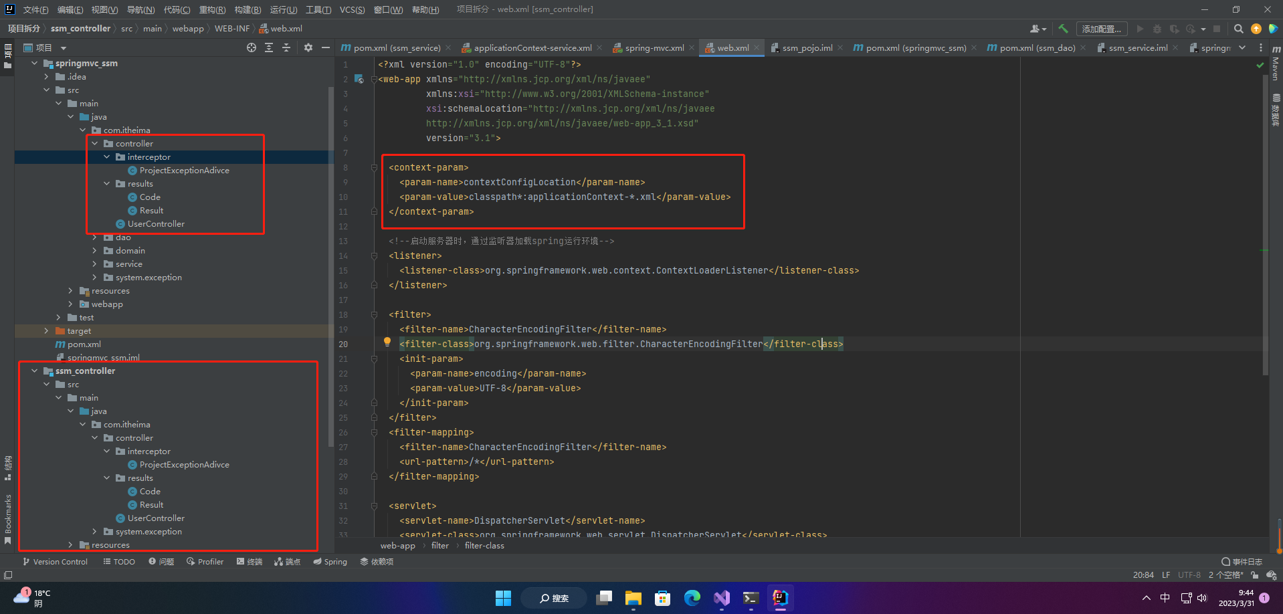Open the Spring tool window
Image resolution: width=1283 pixels, height=614 pixels.
pos(330,562)
